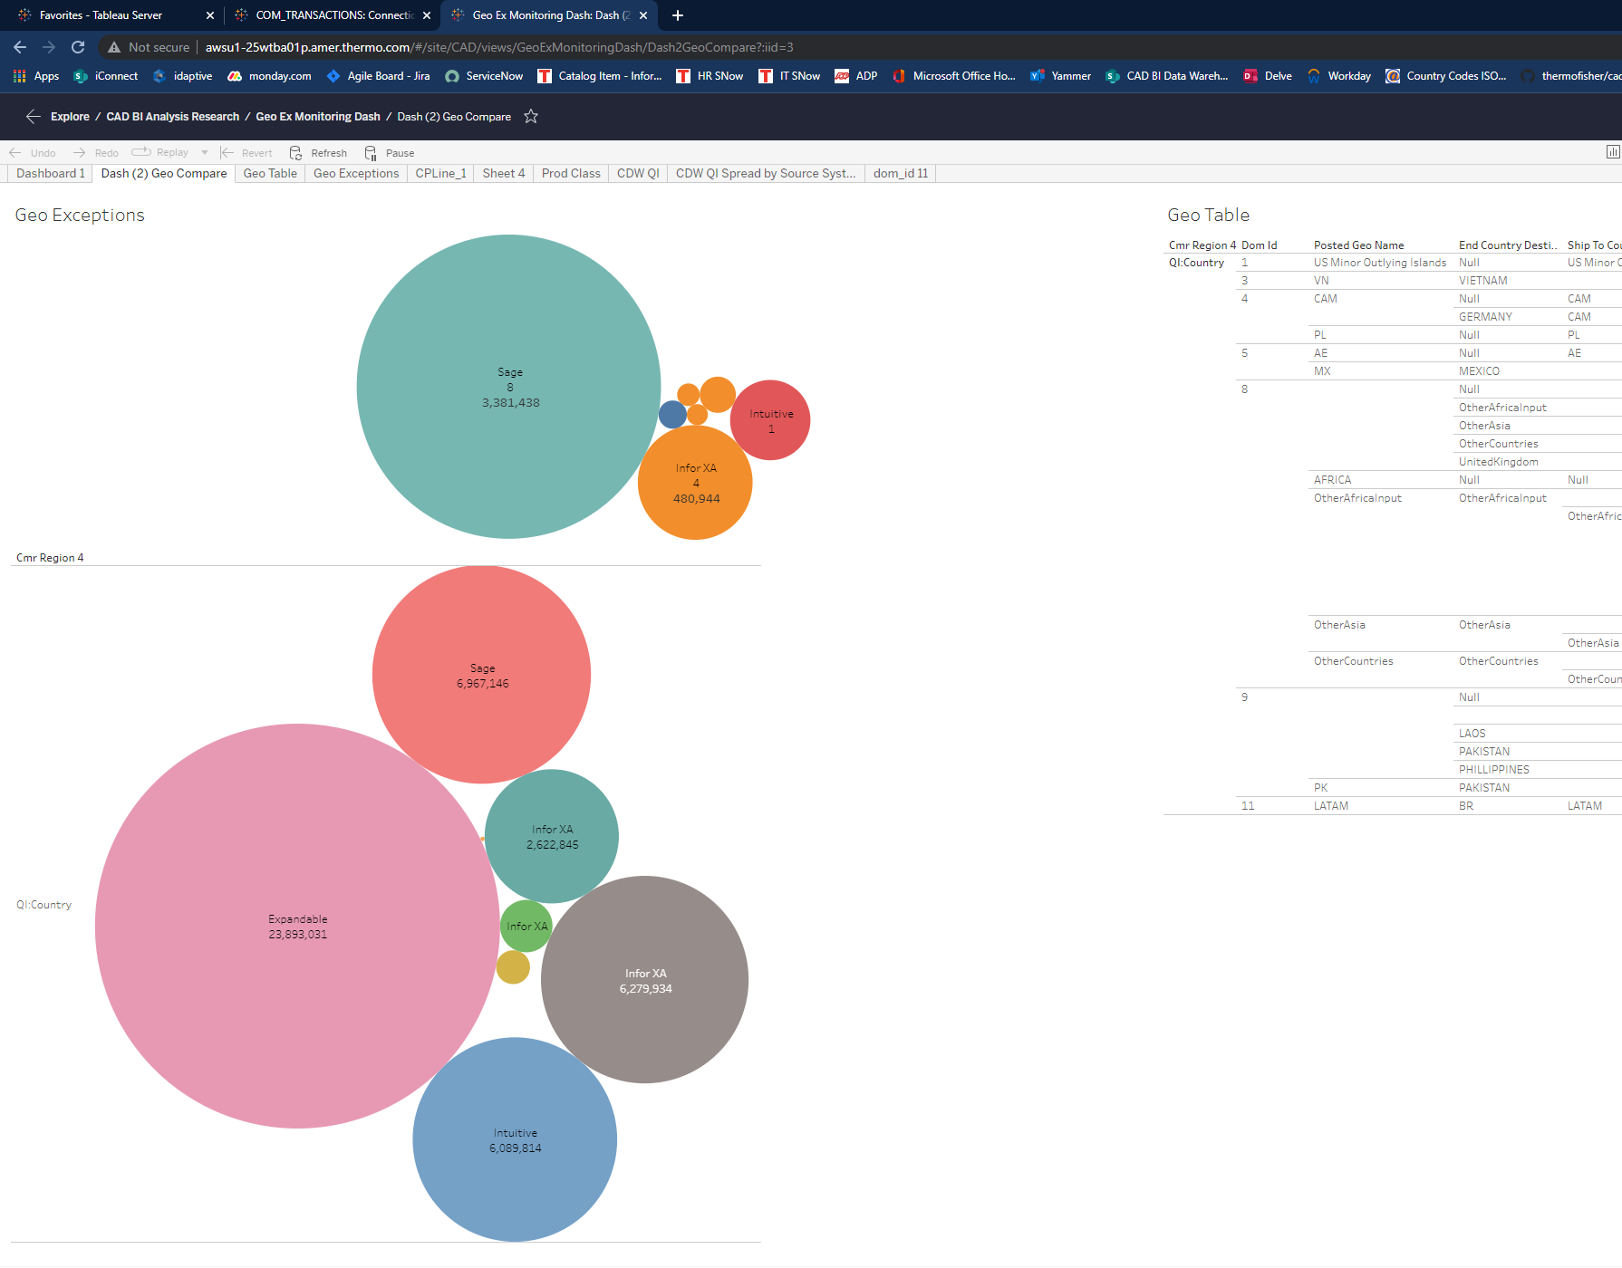The width and height of the screenshot is (1622, 1268).
Task: Select the pink Expandable 23,893,031 bubble
Action: (297, 927)
